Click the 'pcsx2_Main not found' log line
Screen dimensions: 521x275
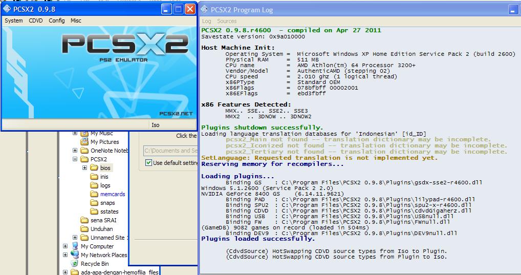pyautogui.click(x=358, y=139)
